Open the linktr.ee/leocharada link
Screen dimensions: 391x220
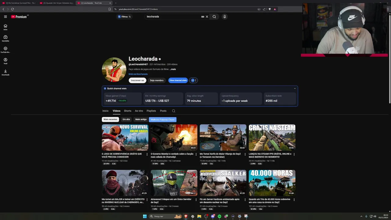[138, 74]
